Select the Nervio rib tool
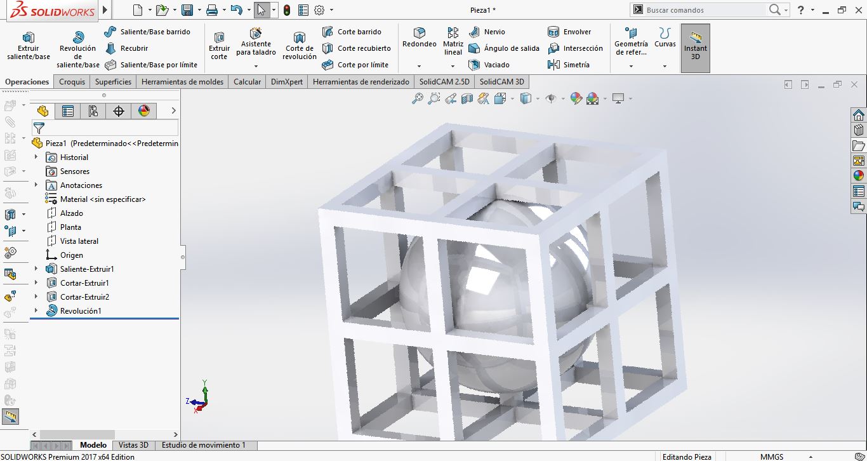The width and height of the screenshot is (867, 461). point(487,32)
